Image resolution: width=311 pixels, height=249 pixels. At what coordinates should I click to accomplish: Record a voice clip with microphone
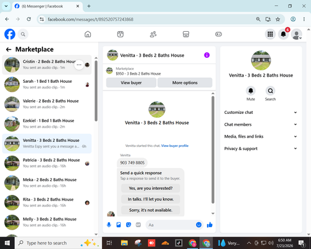coord(109,225)
